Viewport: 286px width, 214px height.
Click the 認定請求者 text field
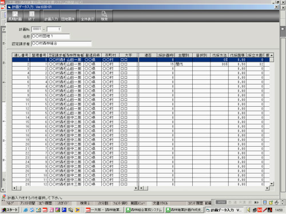pyautogui.click(x=61, y=43)
